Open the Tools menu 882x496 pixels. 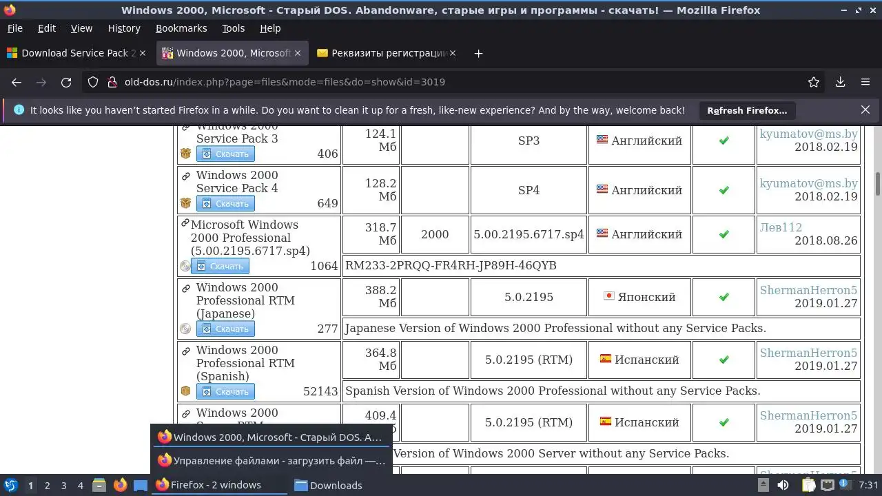(x=234, y=28)
